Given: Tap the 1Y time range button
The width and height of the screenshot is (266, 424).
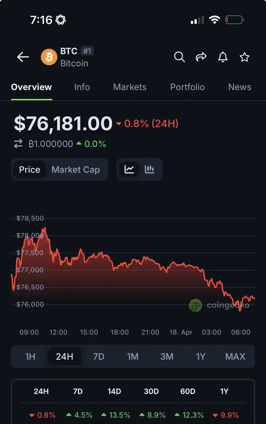Looking at the screenshot, I should click(x=201, y=356).
